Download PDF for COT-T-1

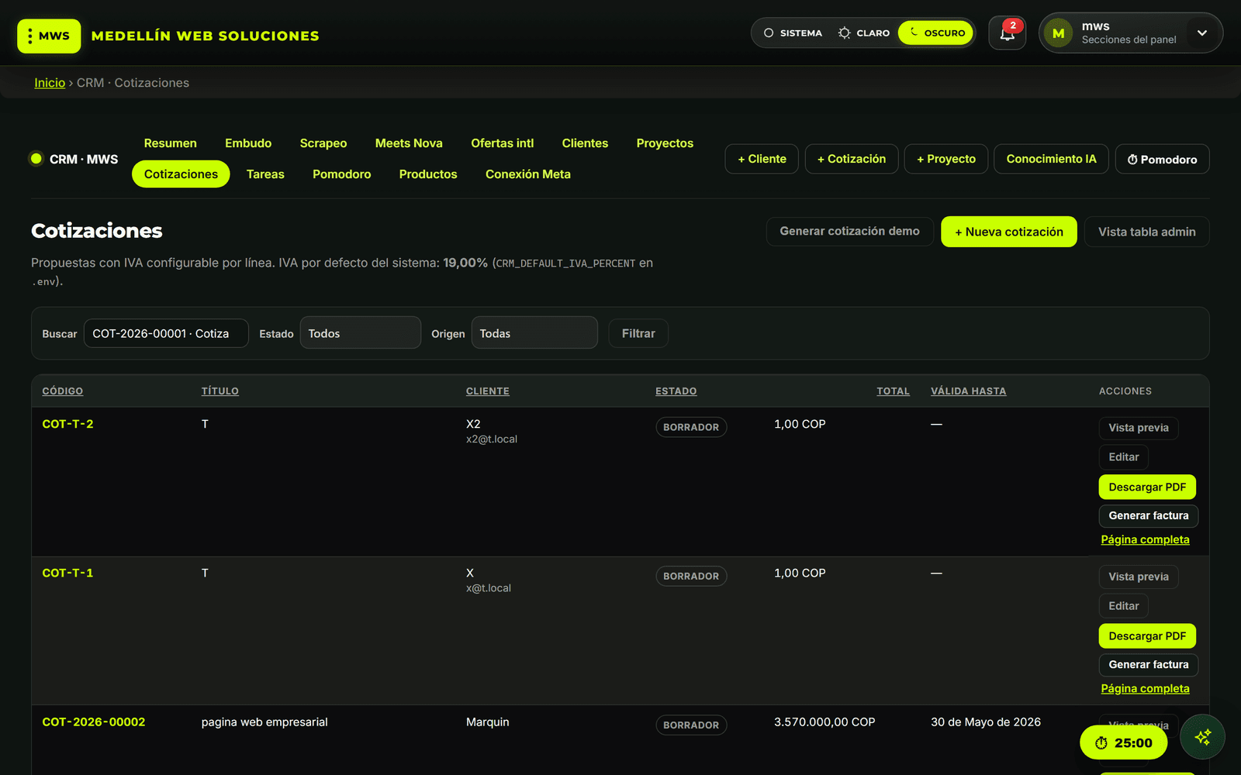1147,635
